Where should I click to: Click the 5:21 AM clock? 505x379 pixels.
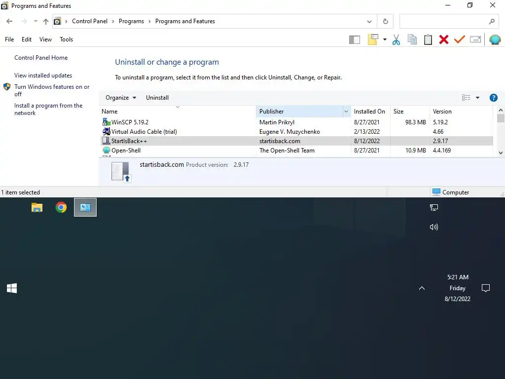[458, 277]
